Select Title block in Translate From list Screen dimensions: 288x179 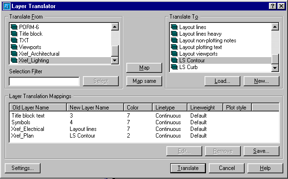31,34
